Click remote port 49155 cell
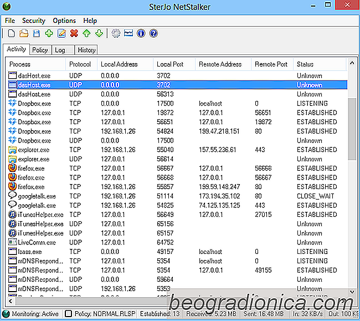 (263, 270)
